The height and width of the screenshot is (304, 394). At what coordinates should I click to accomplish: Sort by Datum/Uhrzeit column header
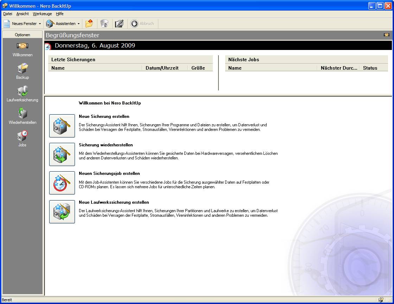tap(165, 68)
